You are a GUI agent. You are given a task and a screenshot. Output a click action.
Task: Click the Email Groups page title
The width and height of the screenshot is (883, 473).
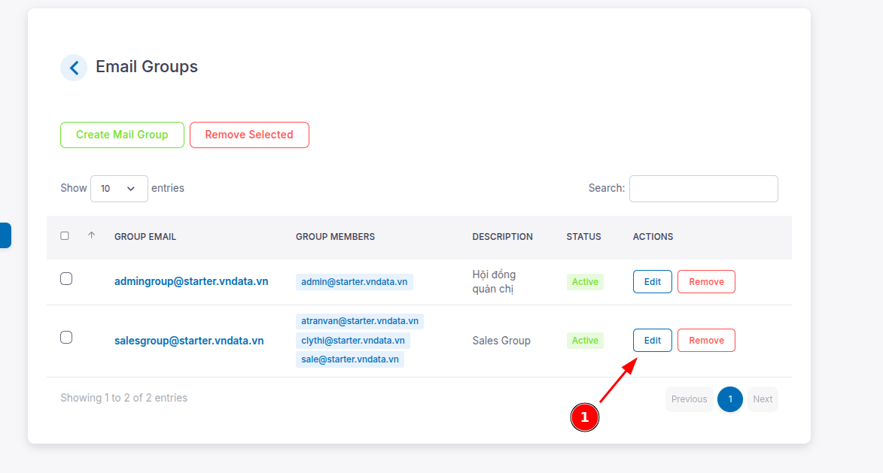point(147,67)
